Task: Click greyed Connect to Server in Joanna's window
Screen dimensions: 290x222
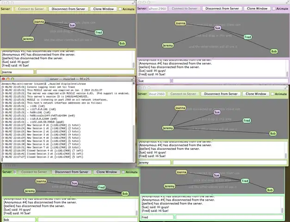Action: (31, 9)
